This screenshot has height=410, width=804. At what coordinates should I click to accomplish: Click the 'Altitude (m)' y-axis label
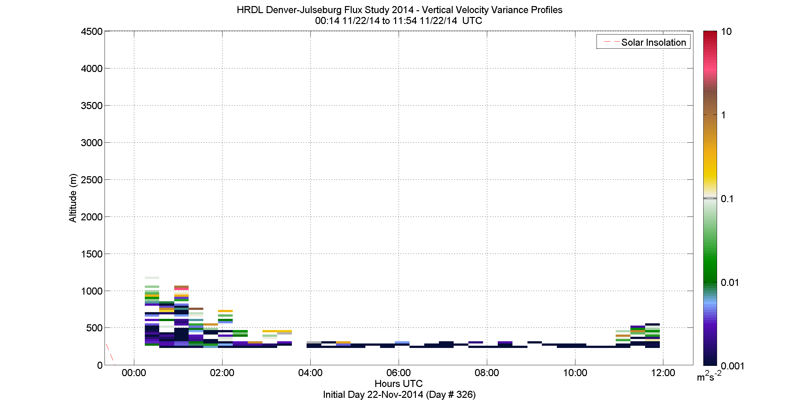coord(73,198)
